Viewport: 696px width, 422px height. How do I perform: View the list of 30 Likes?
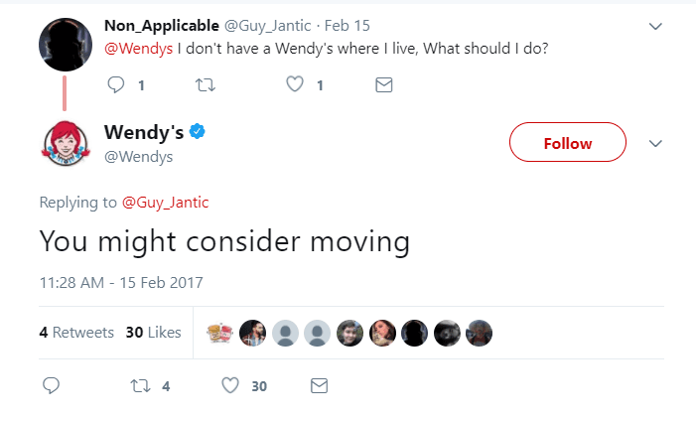coord(153,333)
